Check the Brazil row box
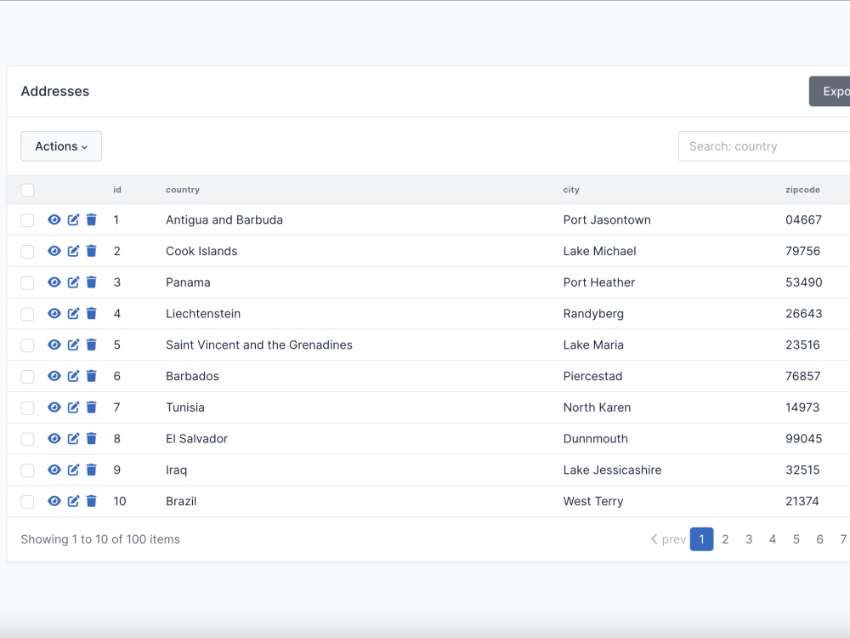This screenshot has width=850, height=638. [x=27, y=502]
